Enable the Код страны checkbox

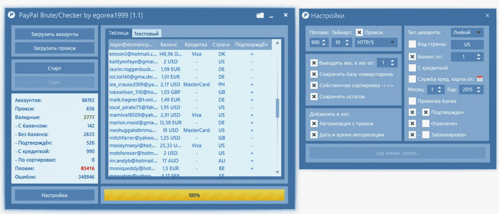(x=412, y=45)
